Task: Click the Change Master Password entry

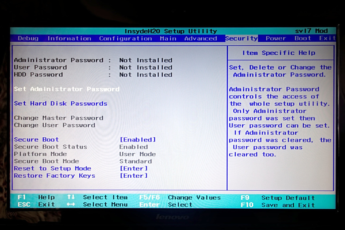Action: point(58,118)
